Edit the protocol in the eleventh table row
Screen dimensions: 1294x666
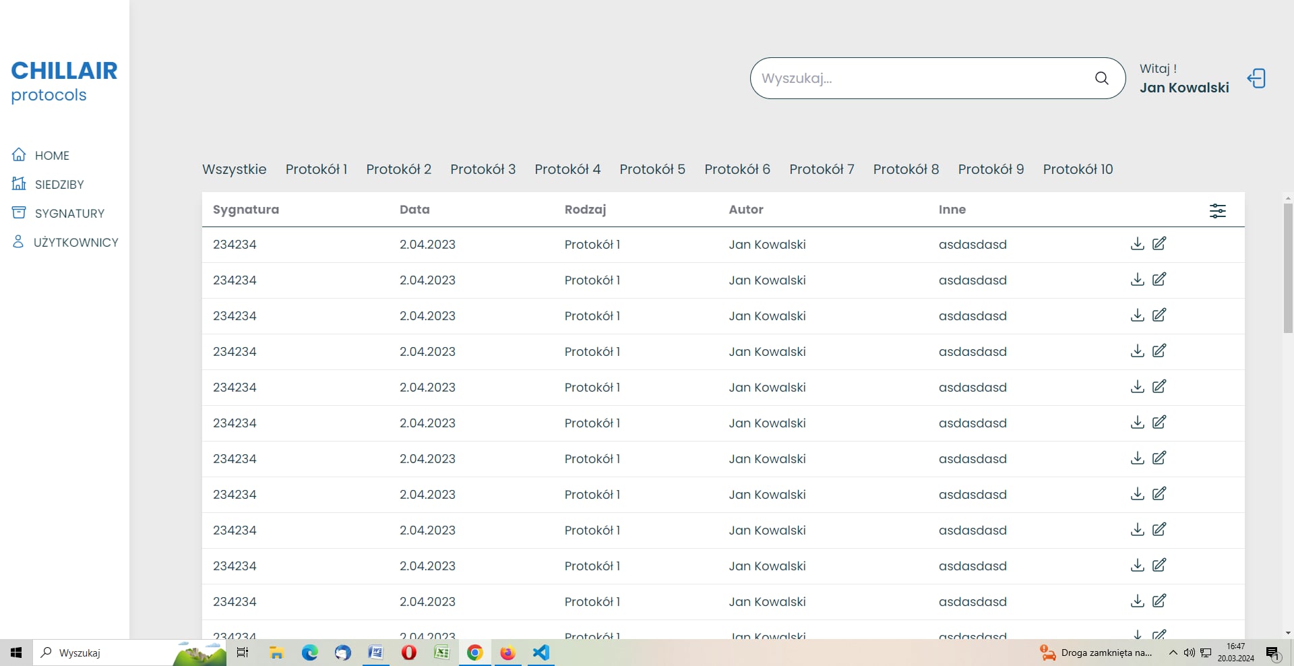[1159, 601]
